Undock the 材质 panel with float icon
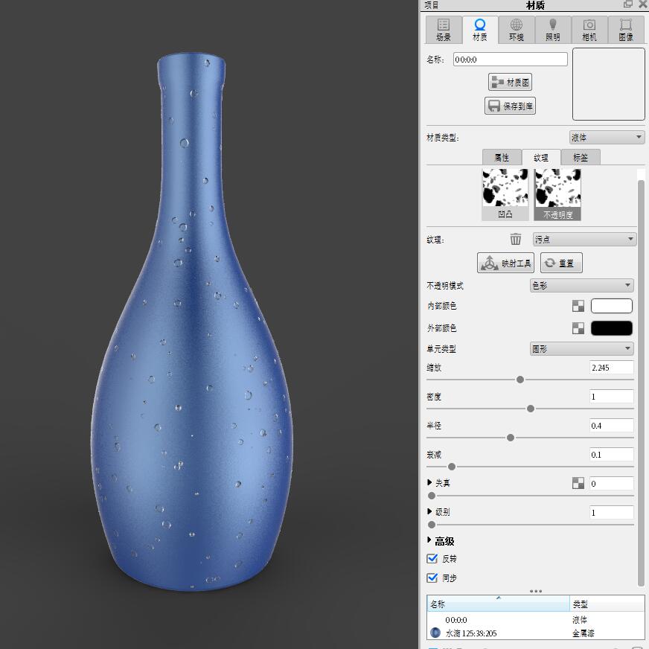649x649 pixels. point(627,4)
